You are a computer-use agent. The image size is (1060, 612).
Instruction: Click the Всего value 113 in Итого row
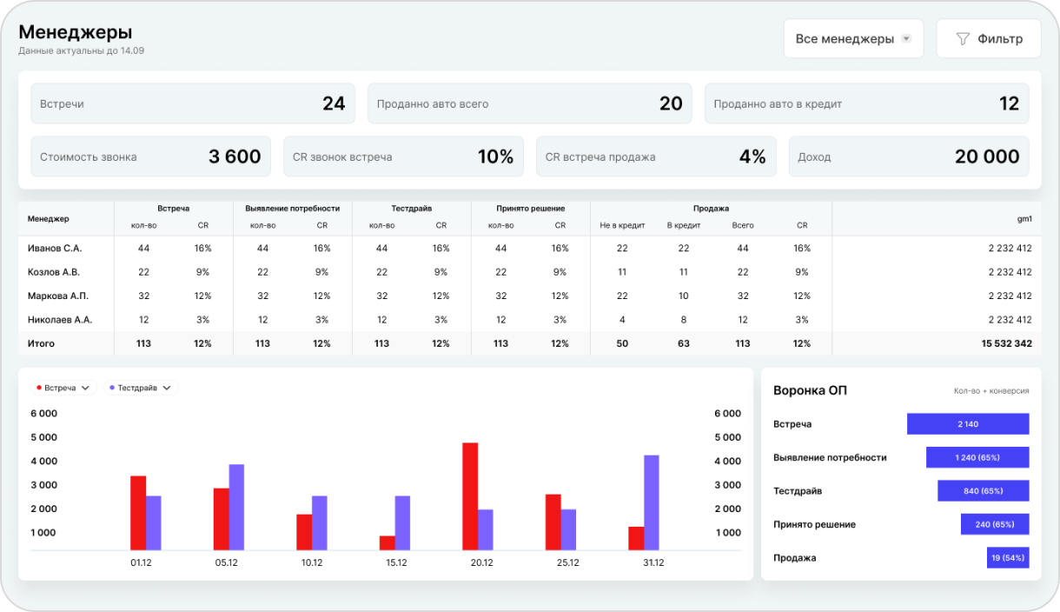[x=742, y=343]
